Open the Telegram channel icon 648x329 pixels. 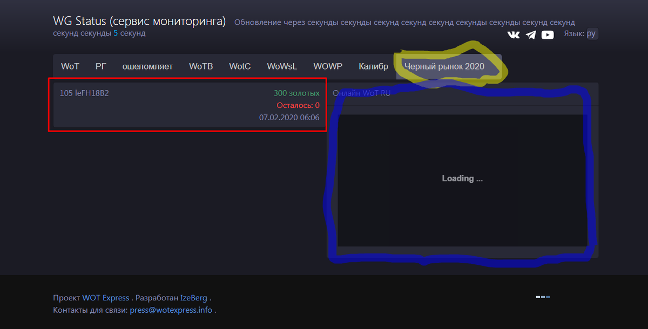531,35
